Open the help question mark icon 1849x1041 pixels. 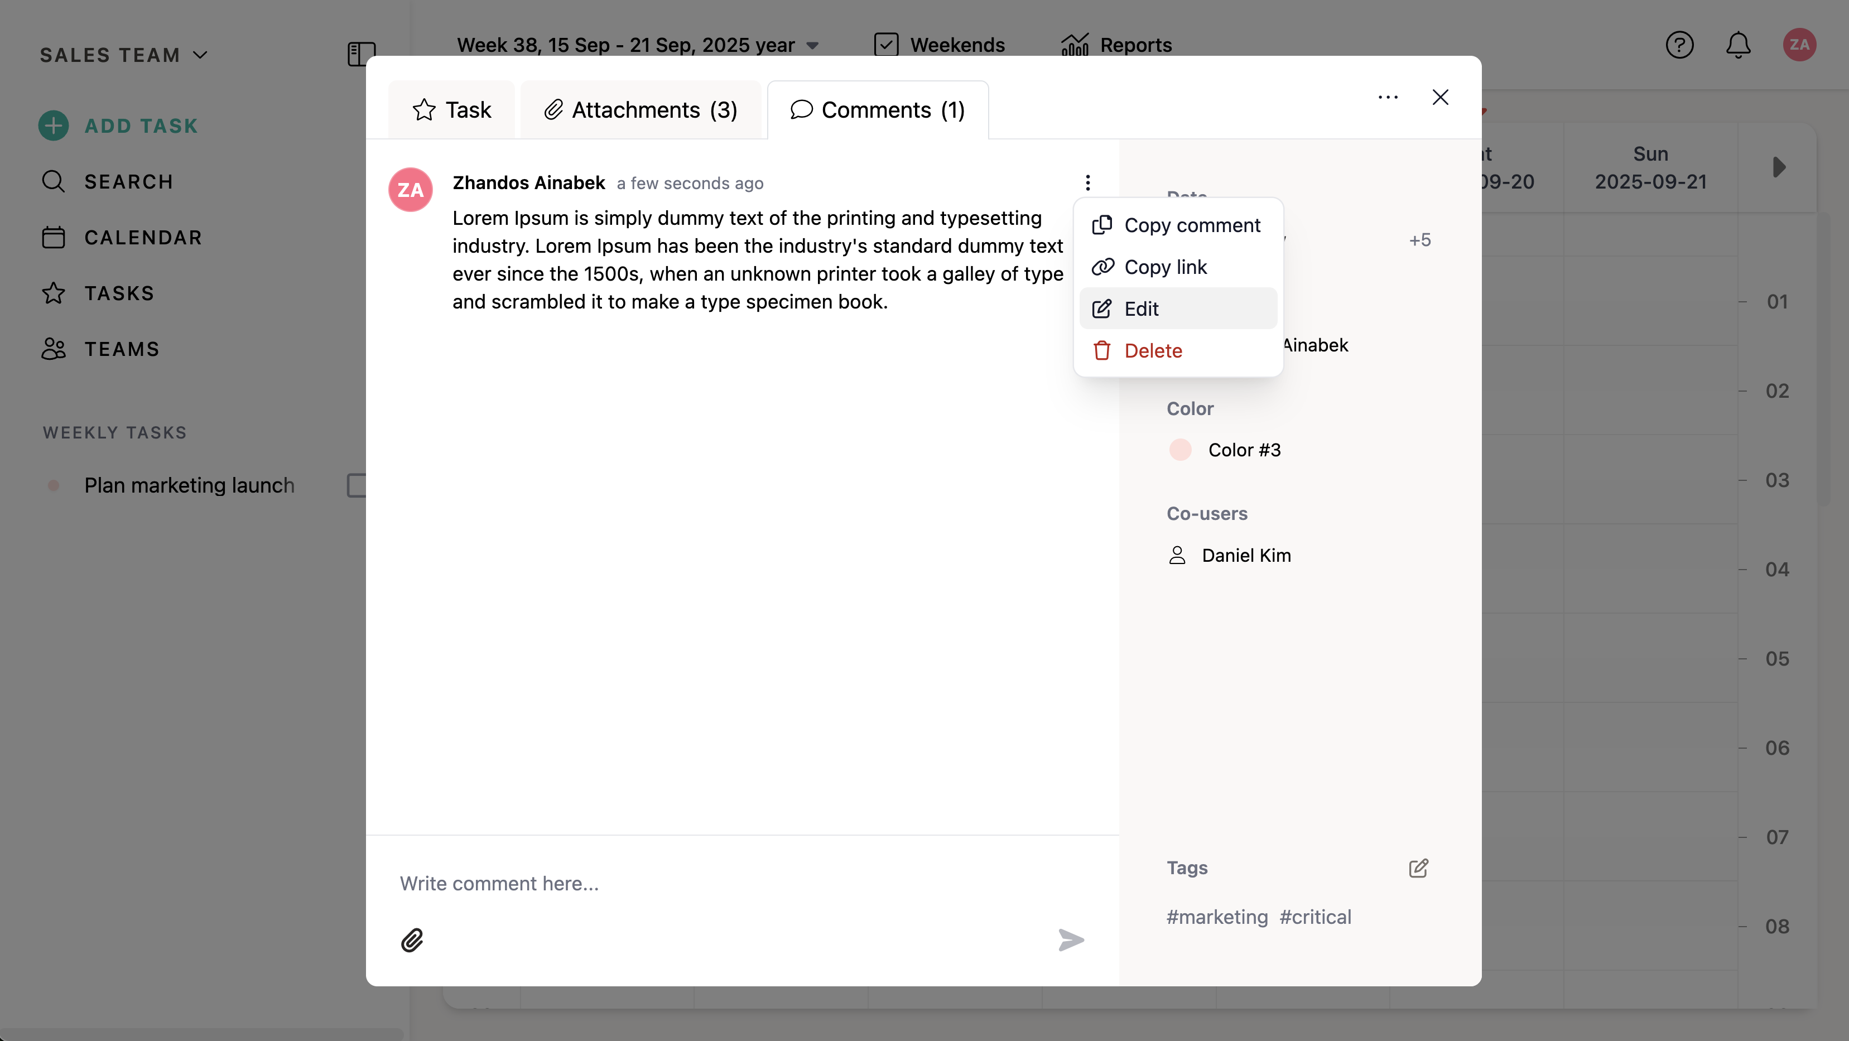1679,45
